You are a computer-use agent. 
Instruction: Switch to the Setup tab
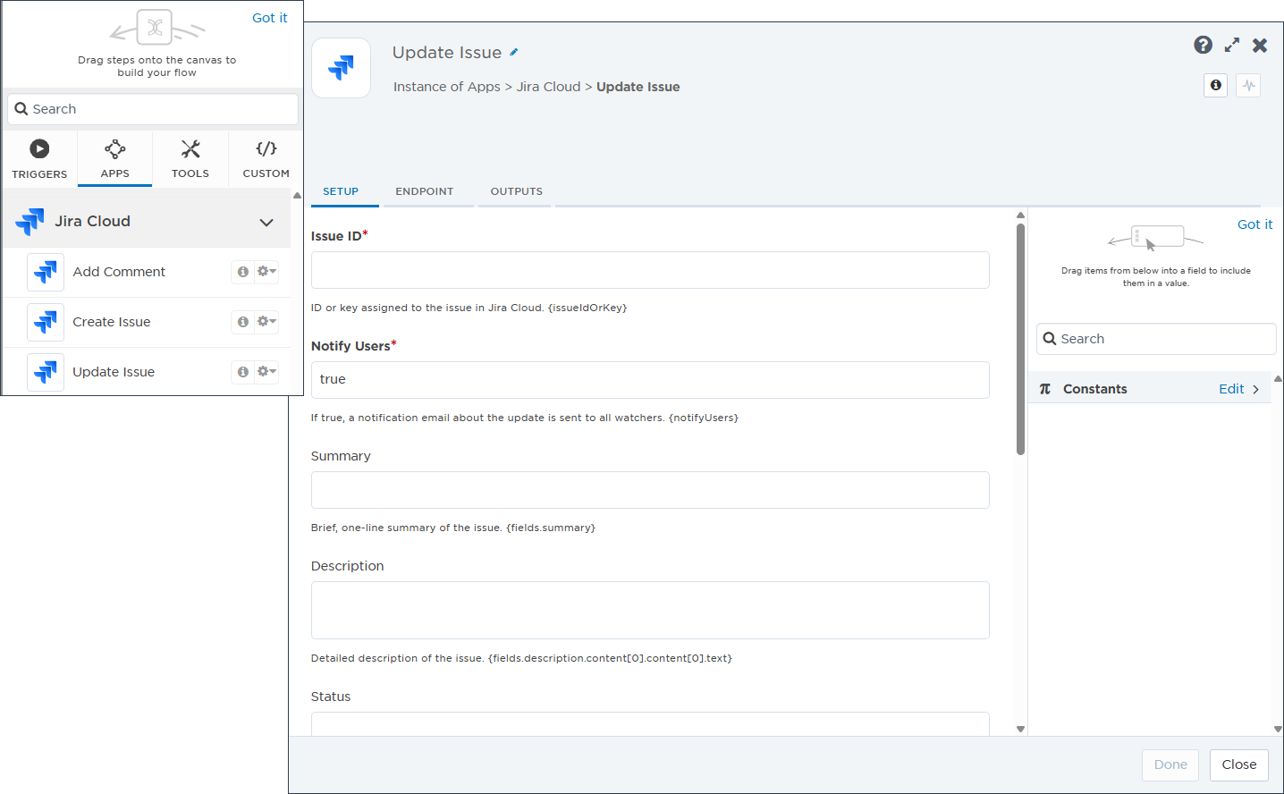[x=341, y=191]
